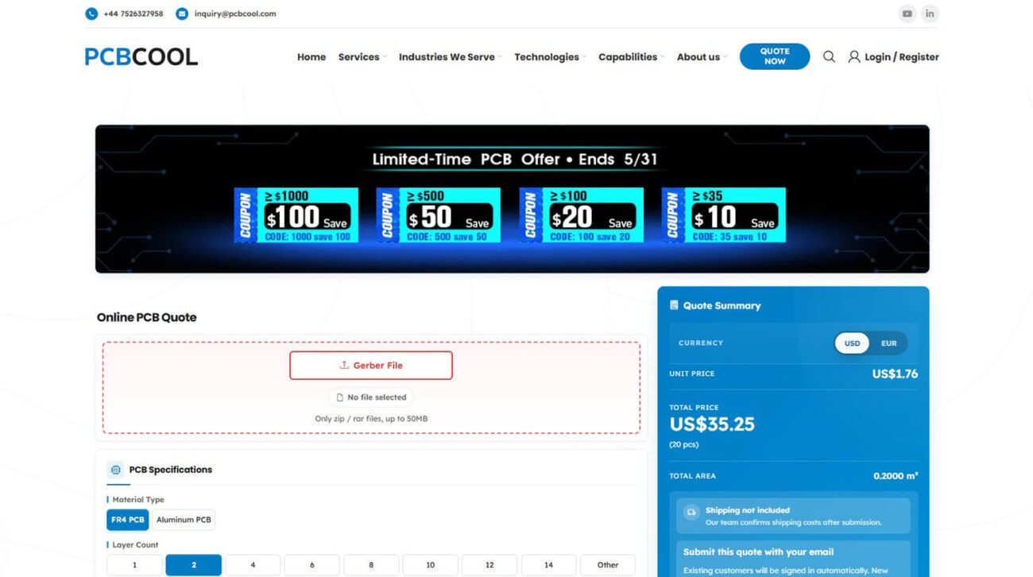This screenshot has height=577, width=1033.
Task: Click the shipping truck icon
Action: click(x=691, y=513)
